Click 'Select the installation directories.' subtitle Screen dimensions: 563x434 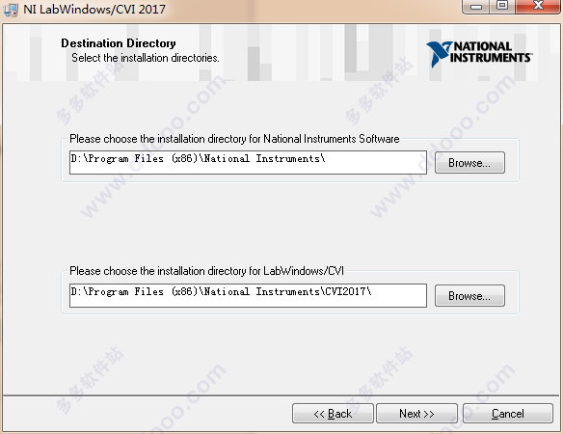pos(145,58)
